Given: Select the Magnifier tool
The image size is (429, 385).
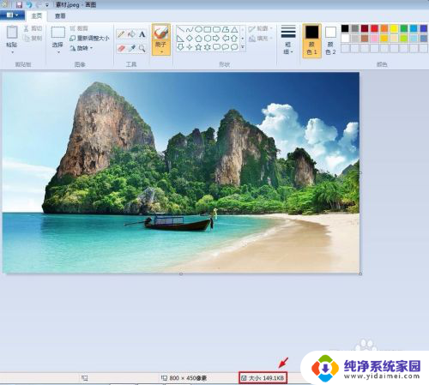Looking at the screenshot, I should point(142,48).
